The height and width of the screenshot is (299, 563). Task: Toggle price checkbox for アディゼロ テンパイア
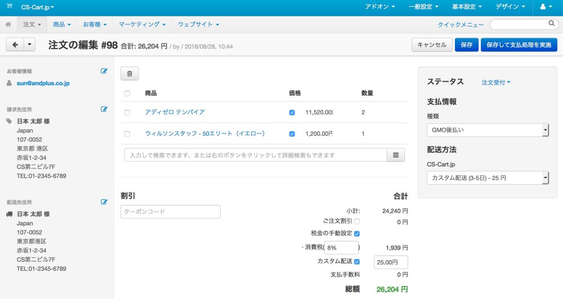tap(292, 113)
